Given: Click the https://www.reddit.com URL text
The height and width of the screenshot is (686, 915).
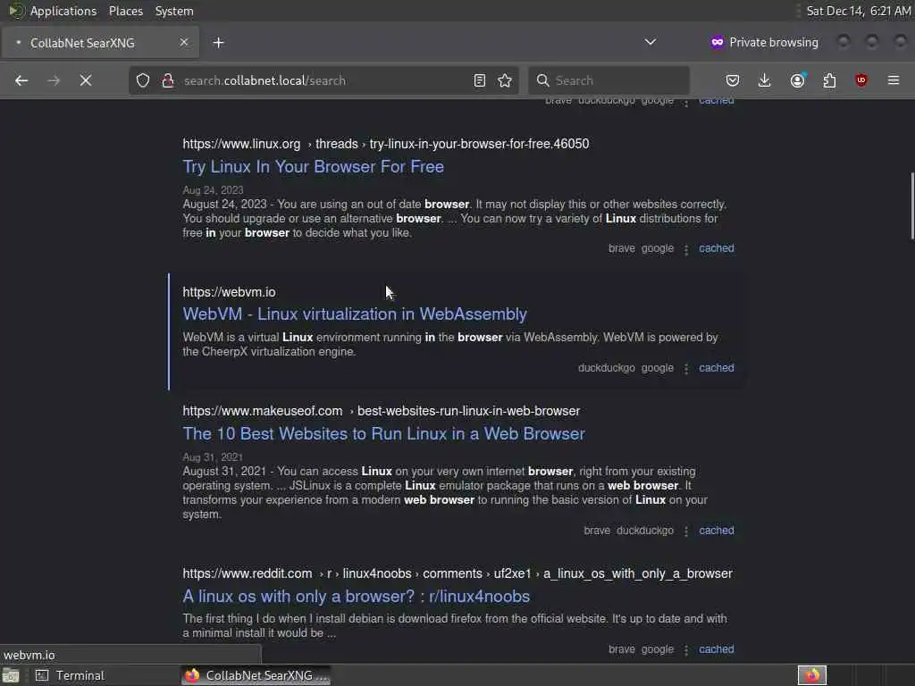Looking at the screenshot, I should point(248,574).
